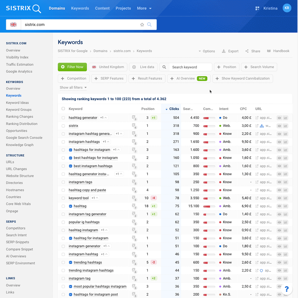Expand +1 rankings for instagram hashtags
This screenshot has width=298, height=298.
click(x=106, y=142)
